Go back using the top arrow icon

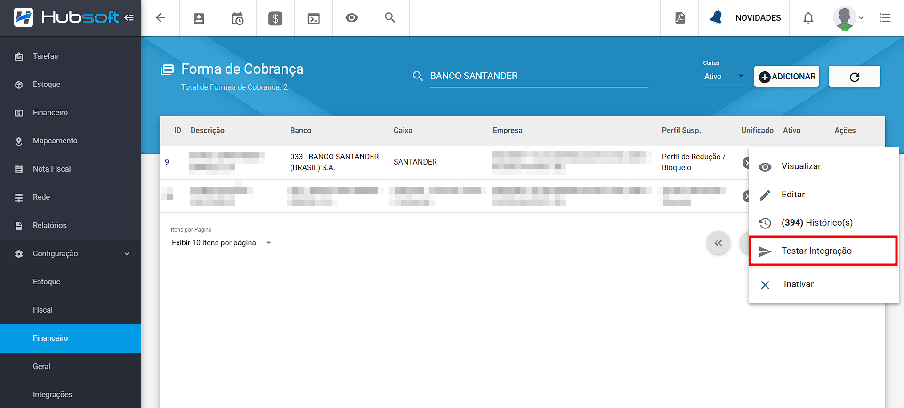(161, 18)
